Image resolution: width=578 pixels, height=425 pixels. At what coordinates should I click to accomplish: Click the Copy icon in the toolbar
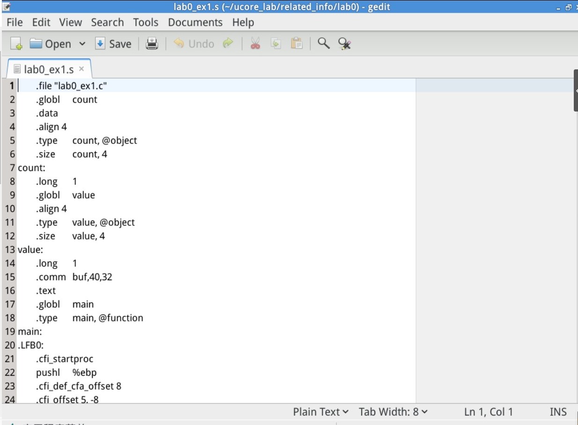tap(276, 44)
